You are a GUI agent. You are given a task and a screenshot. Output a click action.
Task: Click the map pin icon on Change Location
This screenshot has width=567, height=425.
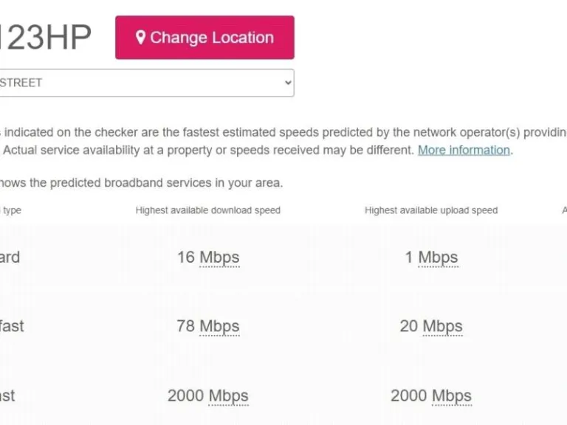point(140,38)
